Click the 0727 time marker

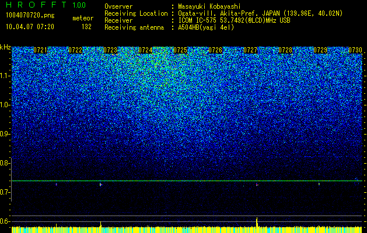tap(250, 50)
